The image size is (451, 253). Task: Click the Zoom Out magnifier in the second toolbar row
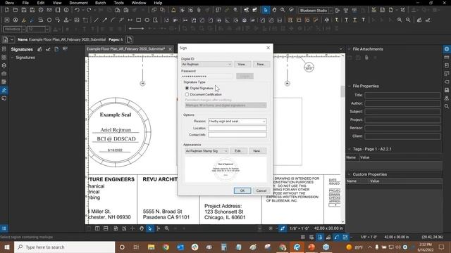click(408, 20)
